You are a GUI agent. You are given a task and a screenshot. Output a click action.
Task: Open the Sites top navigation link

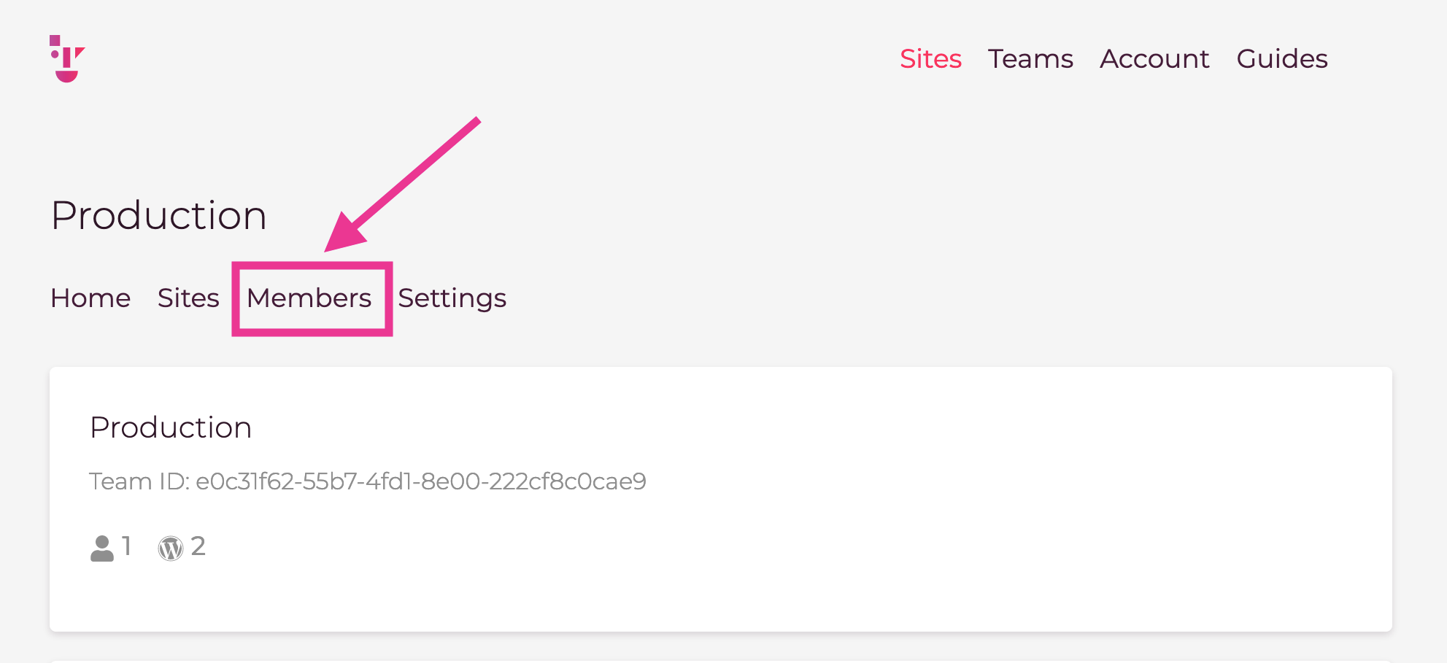coord(930,58)
